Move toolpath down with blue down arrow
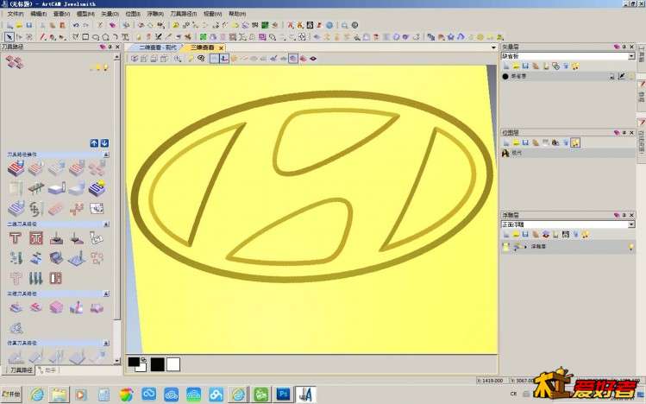This screenshot has height=404, width=646. [x=104, y=143]
